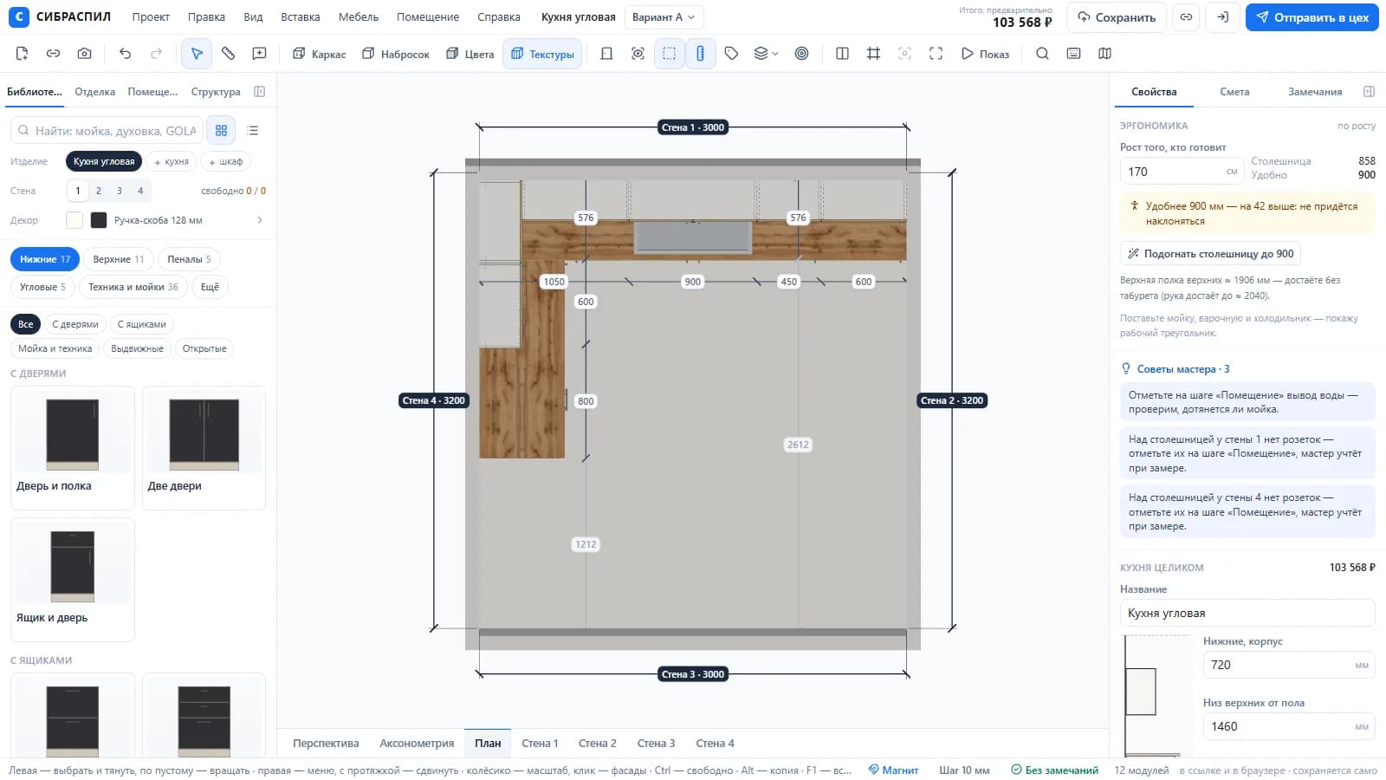The image size is (1386, 780).
Task: Add a comment note with plus-bubble icon
Action: (259, 54)
